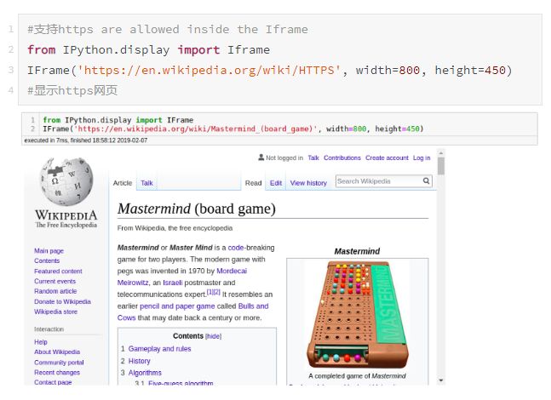The height and width of the screenshot is (400, 551).
Task: Jump to History section
Action: [x=139, y=361]
